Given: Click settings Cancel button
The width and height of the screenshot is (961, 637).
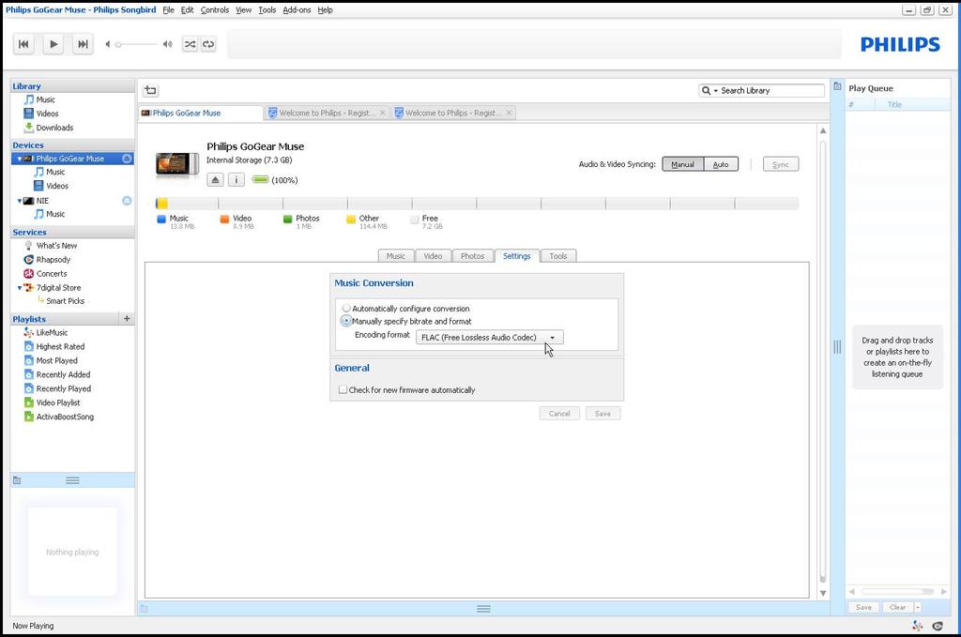Looking at the screenshot, I should (x=559, y=414).
